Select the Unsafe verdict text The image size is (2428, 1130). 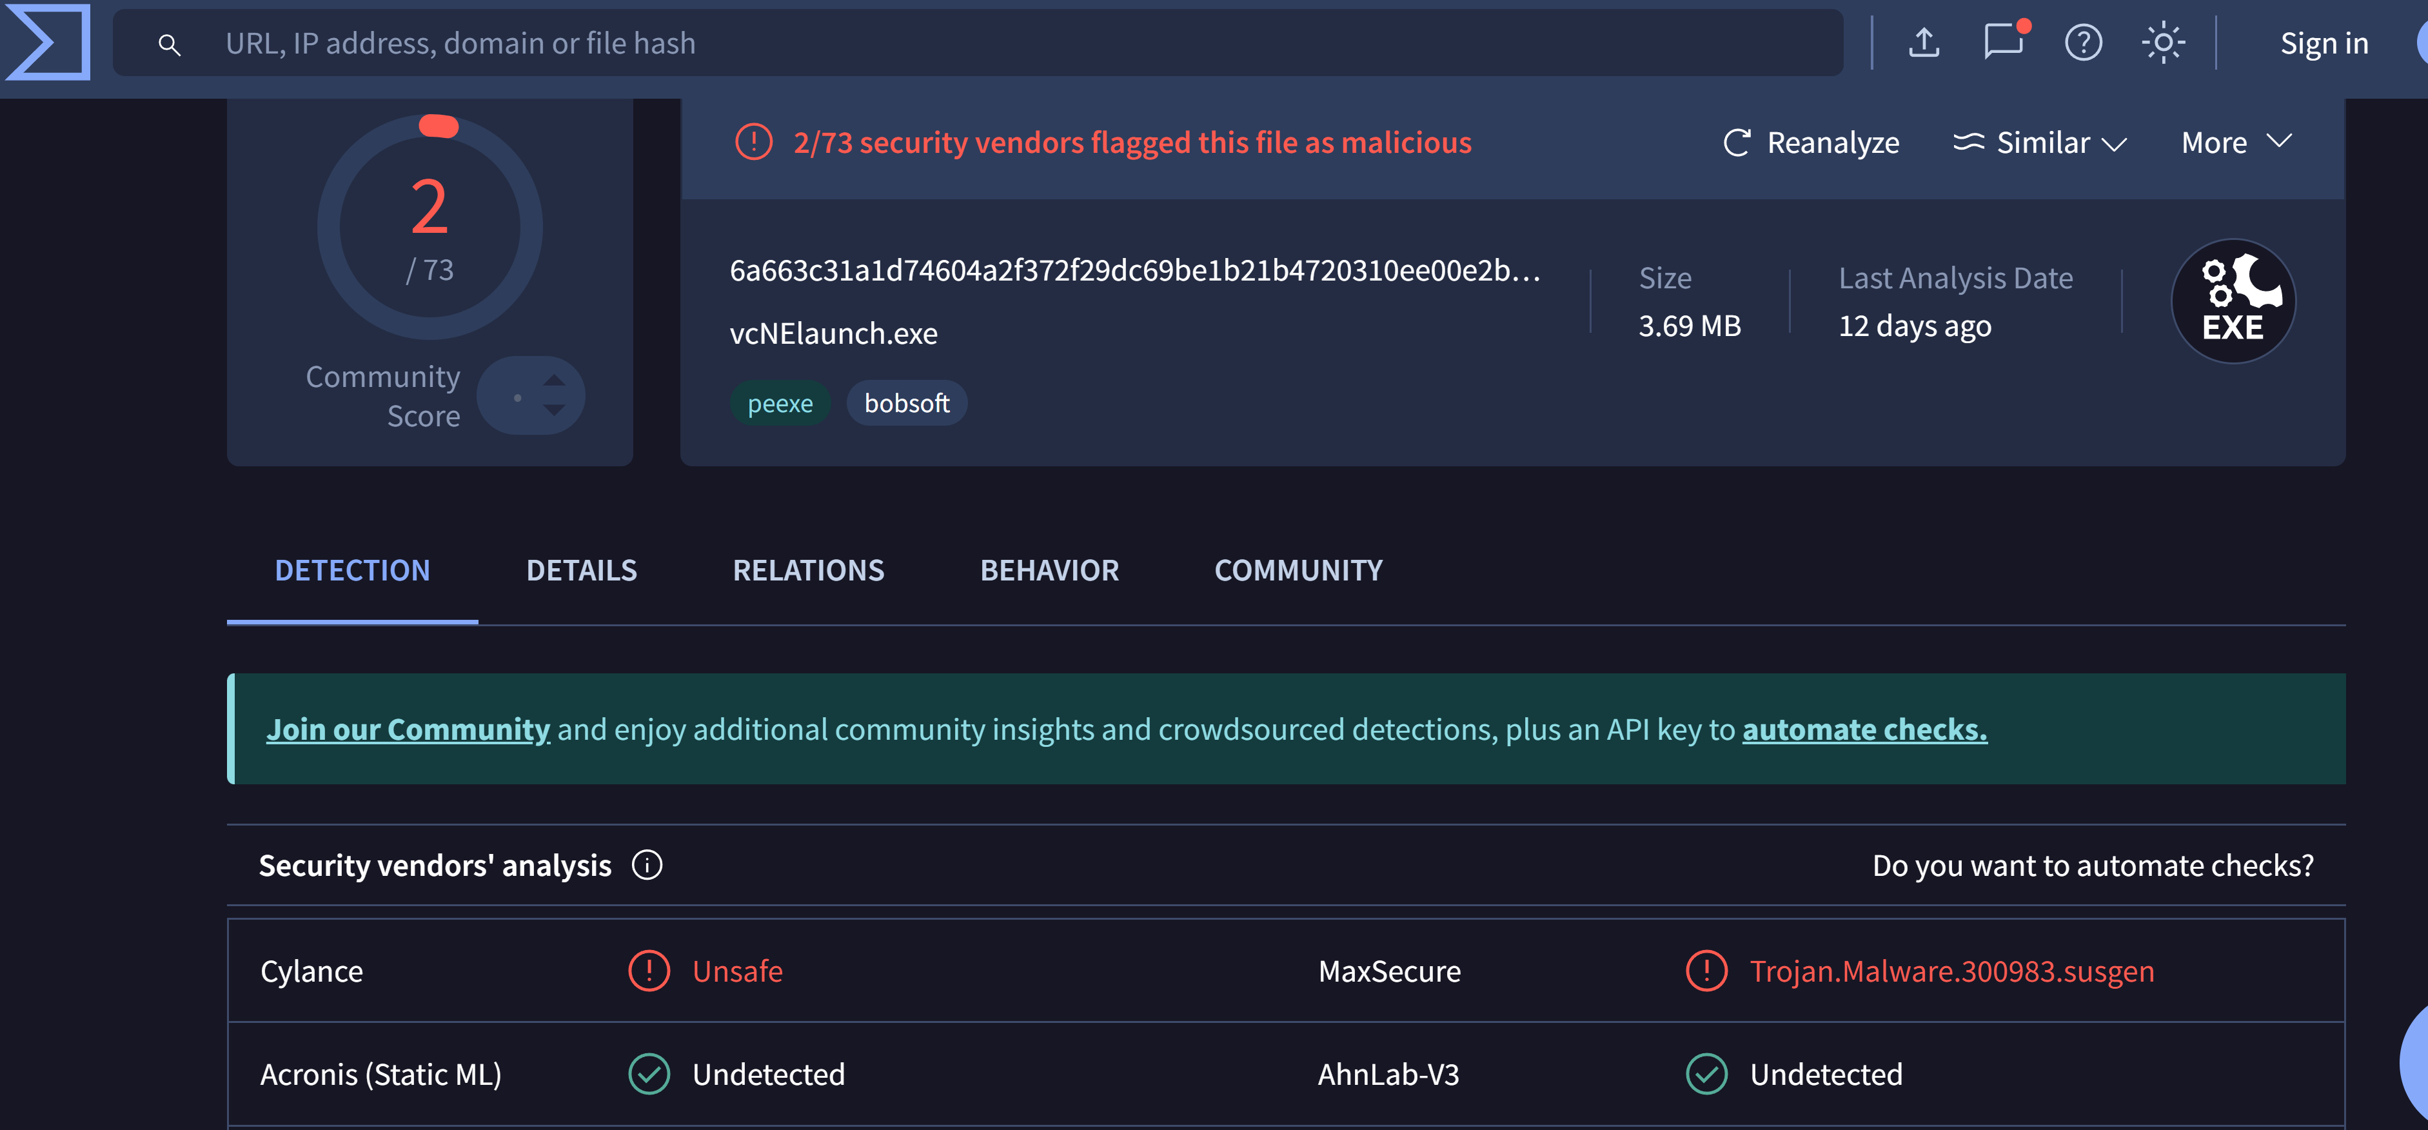coord(737,972)
